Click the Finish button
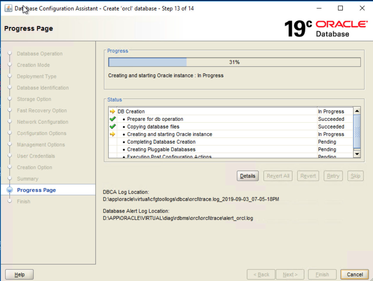The image size is (373, 281). (322, 274)
